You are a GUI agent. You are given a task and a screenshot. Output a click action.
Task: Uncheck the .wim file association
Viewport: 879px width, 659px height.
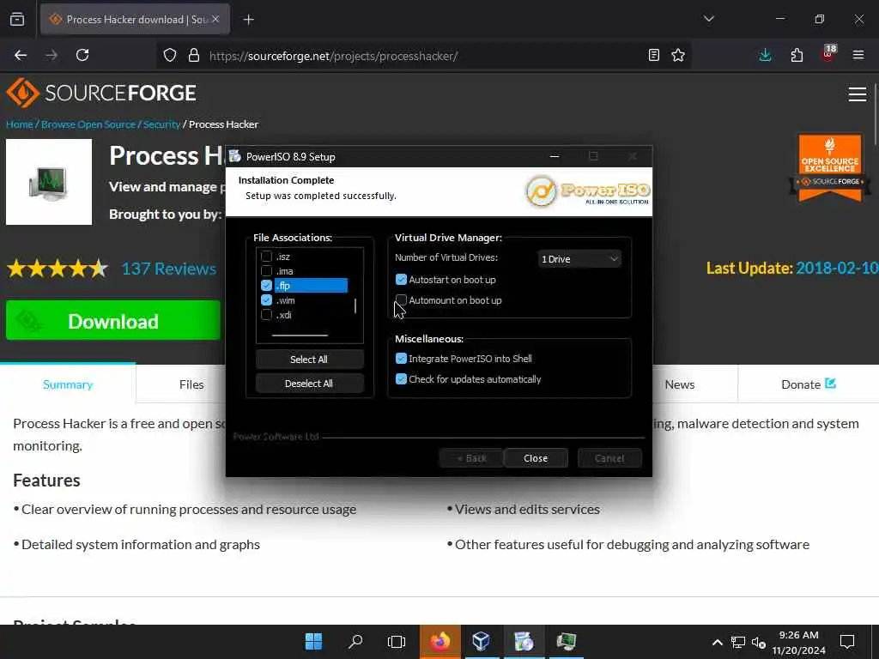coord(267,300)
